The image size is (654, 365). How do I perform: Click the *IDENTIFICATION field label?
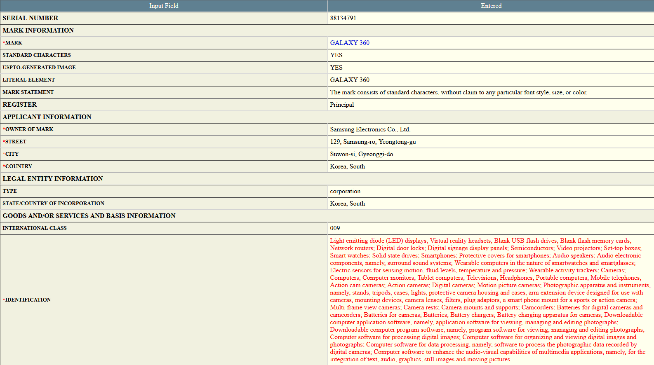pyautogui.click(x=27, y=300)
